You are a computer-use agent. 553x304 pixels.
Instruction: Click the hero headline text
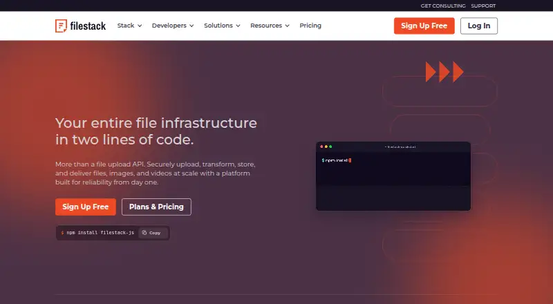(156, 131)
